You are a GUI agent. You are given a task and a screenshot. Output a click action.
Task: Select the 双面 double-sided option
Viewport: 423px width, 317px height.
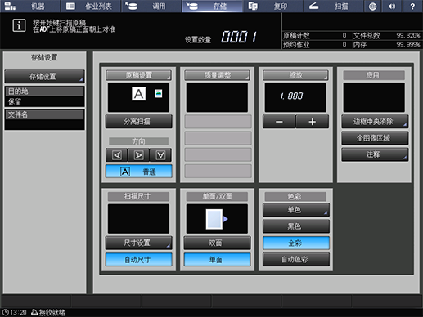click(217, 243)
